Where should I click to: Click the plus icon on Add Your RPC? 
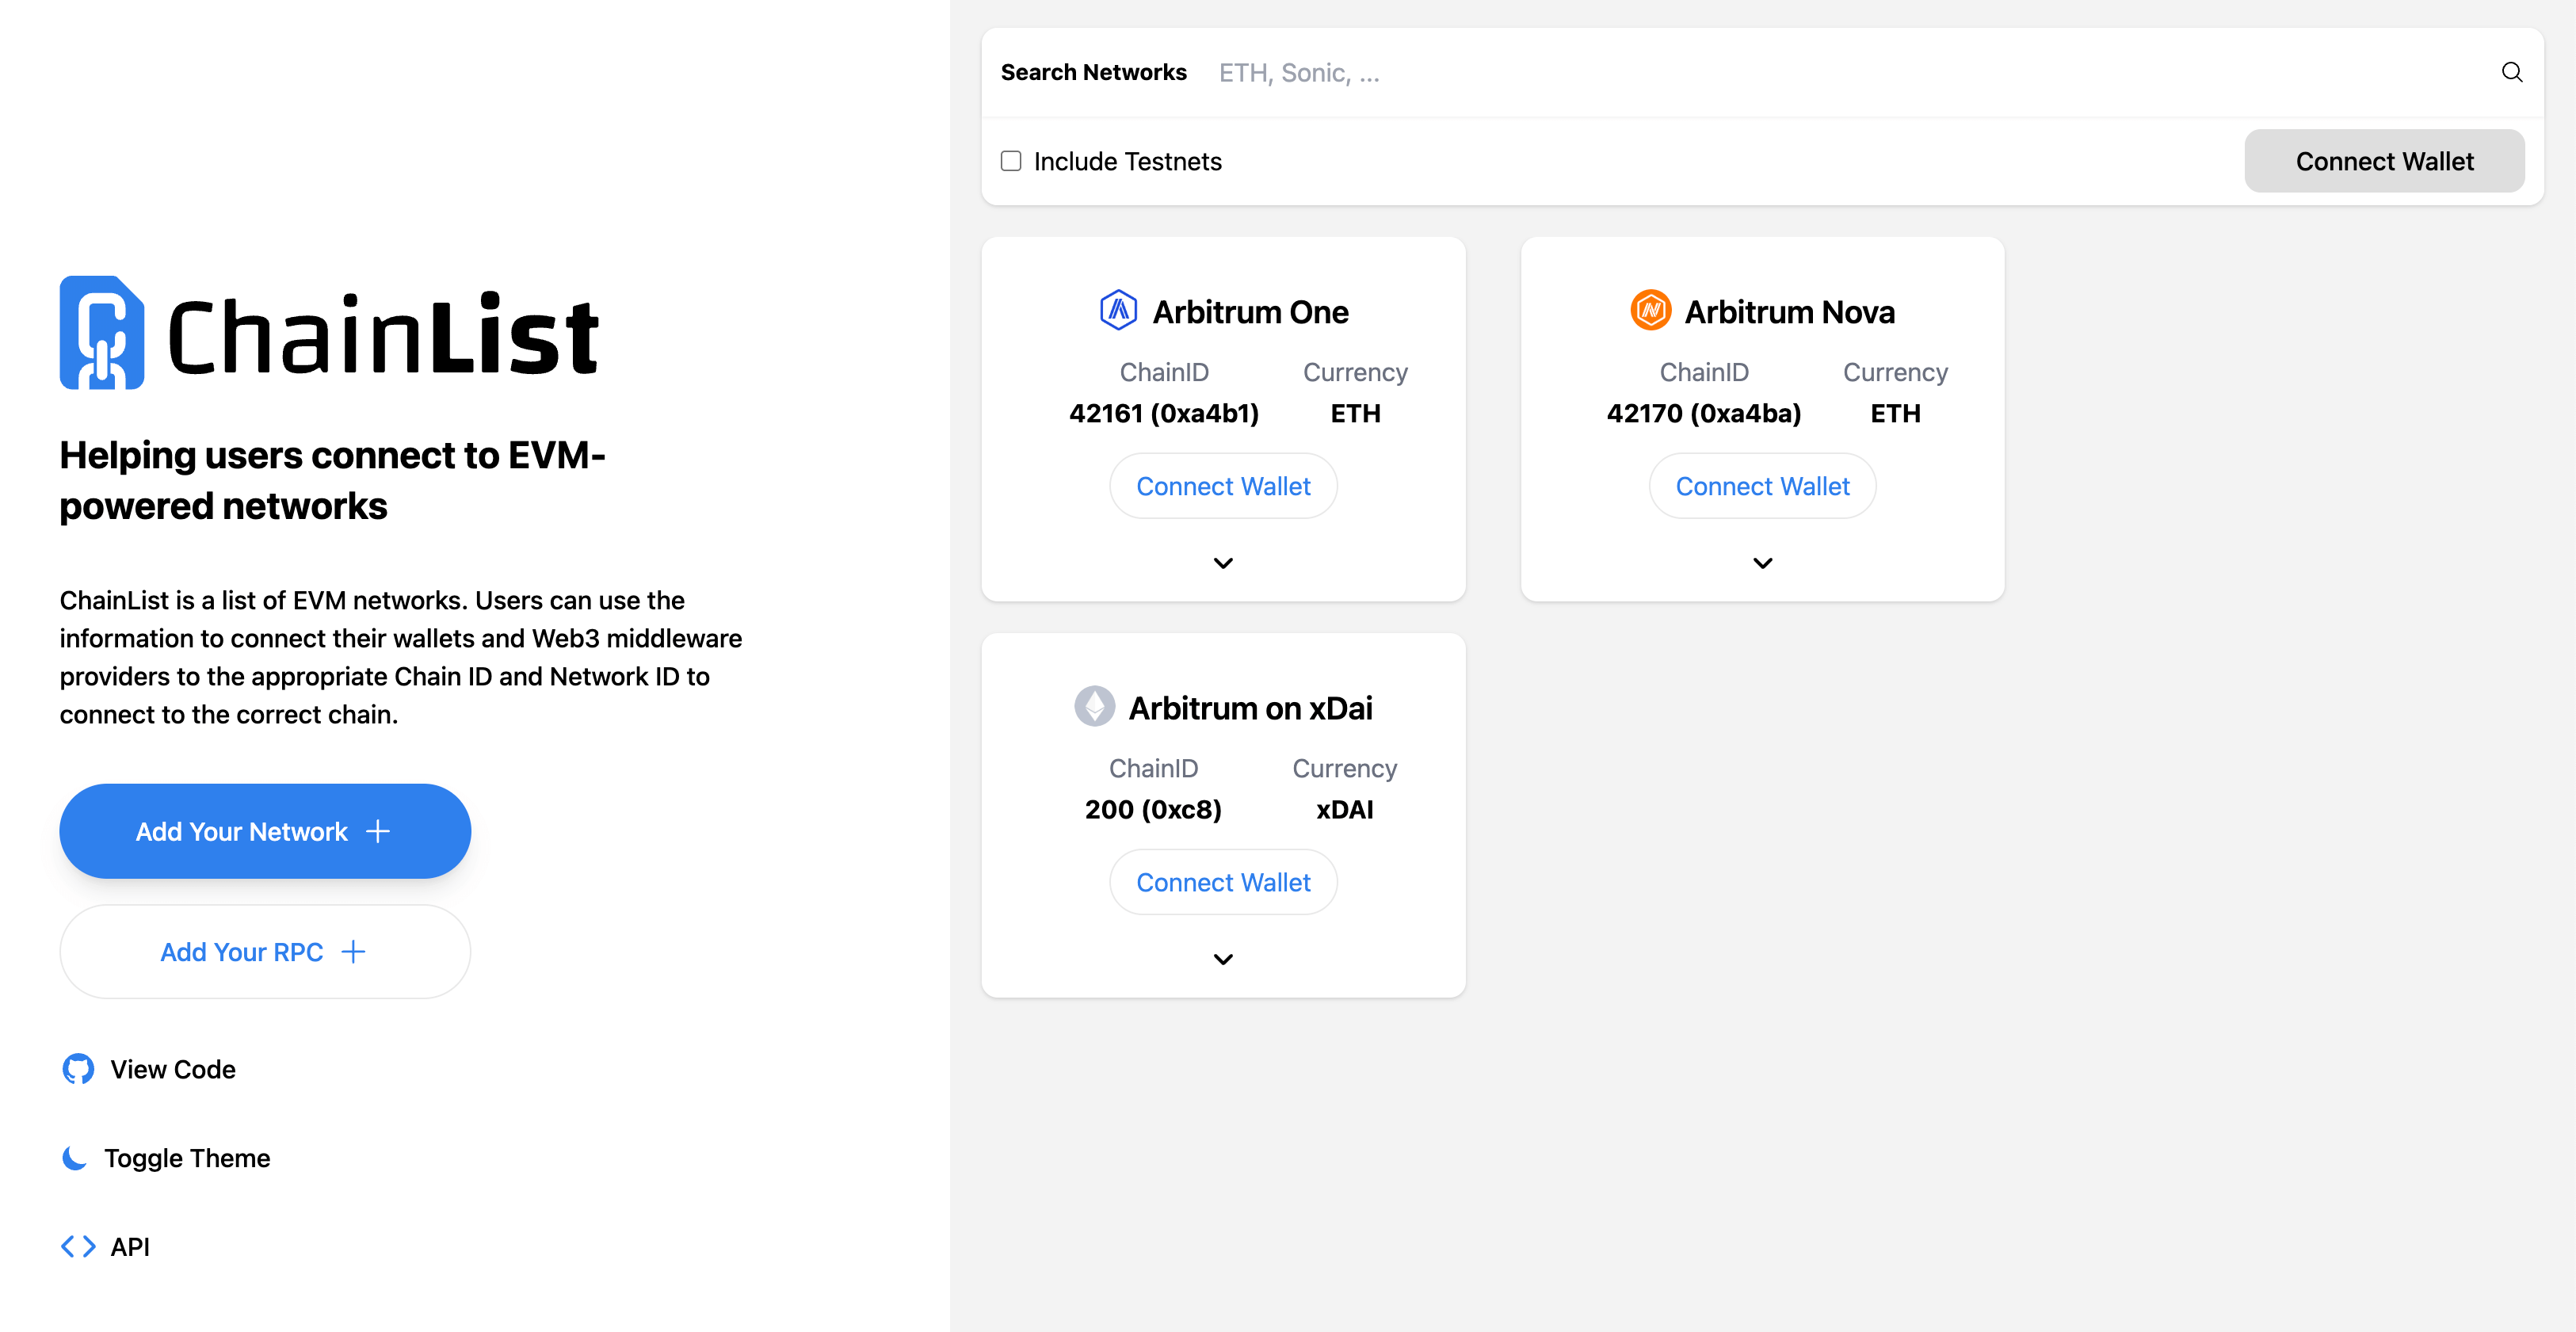[x=353, y=952]
